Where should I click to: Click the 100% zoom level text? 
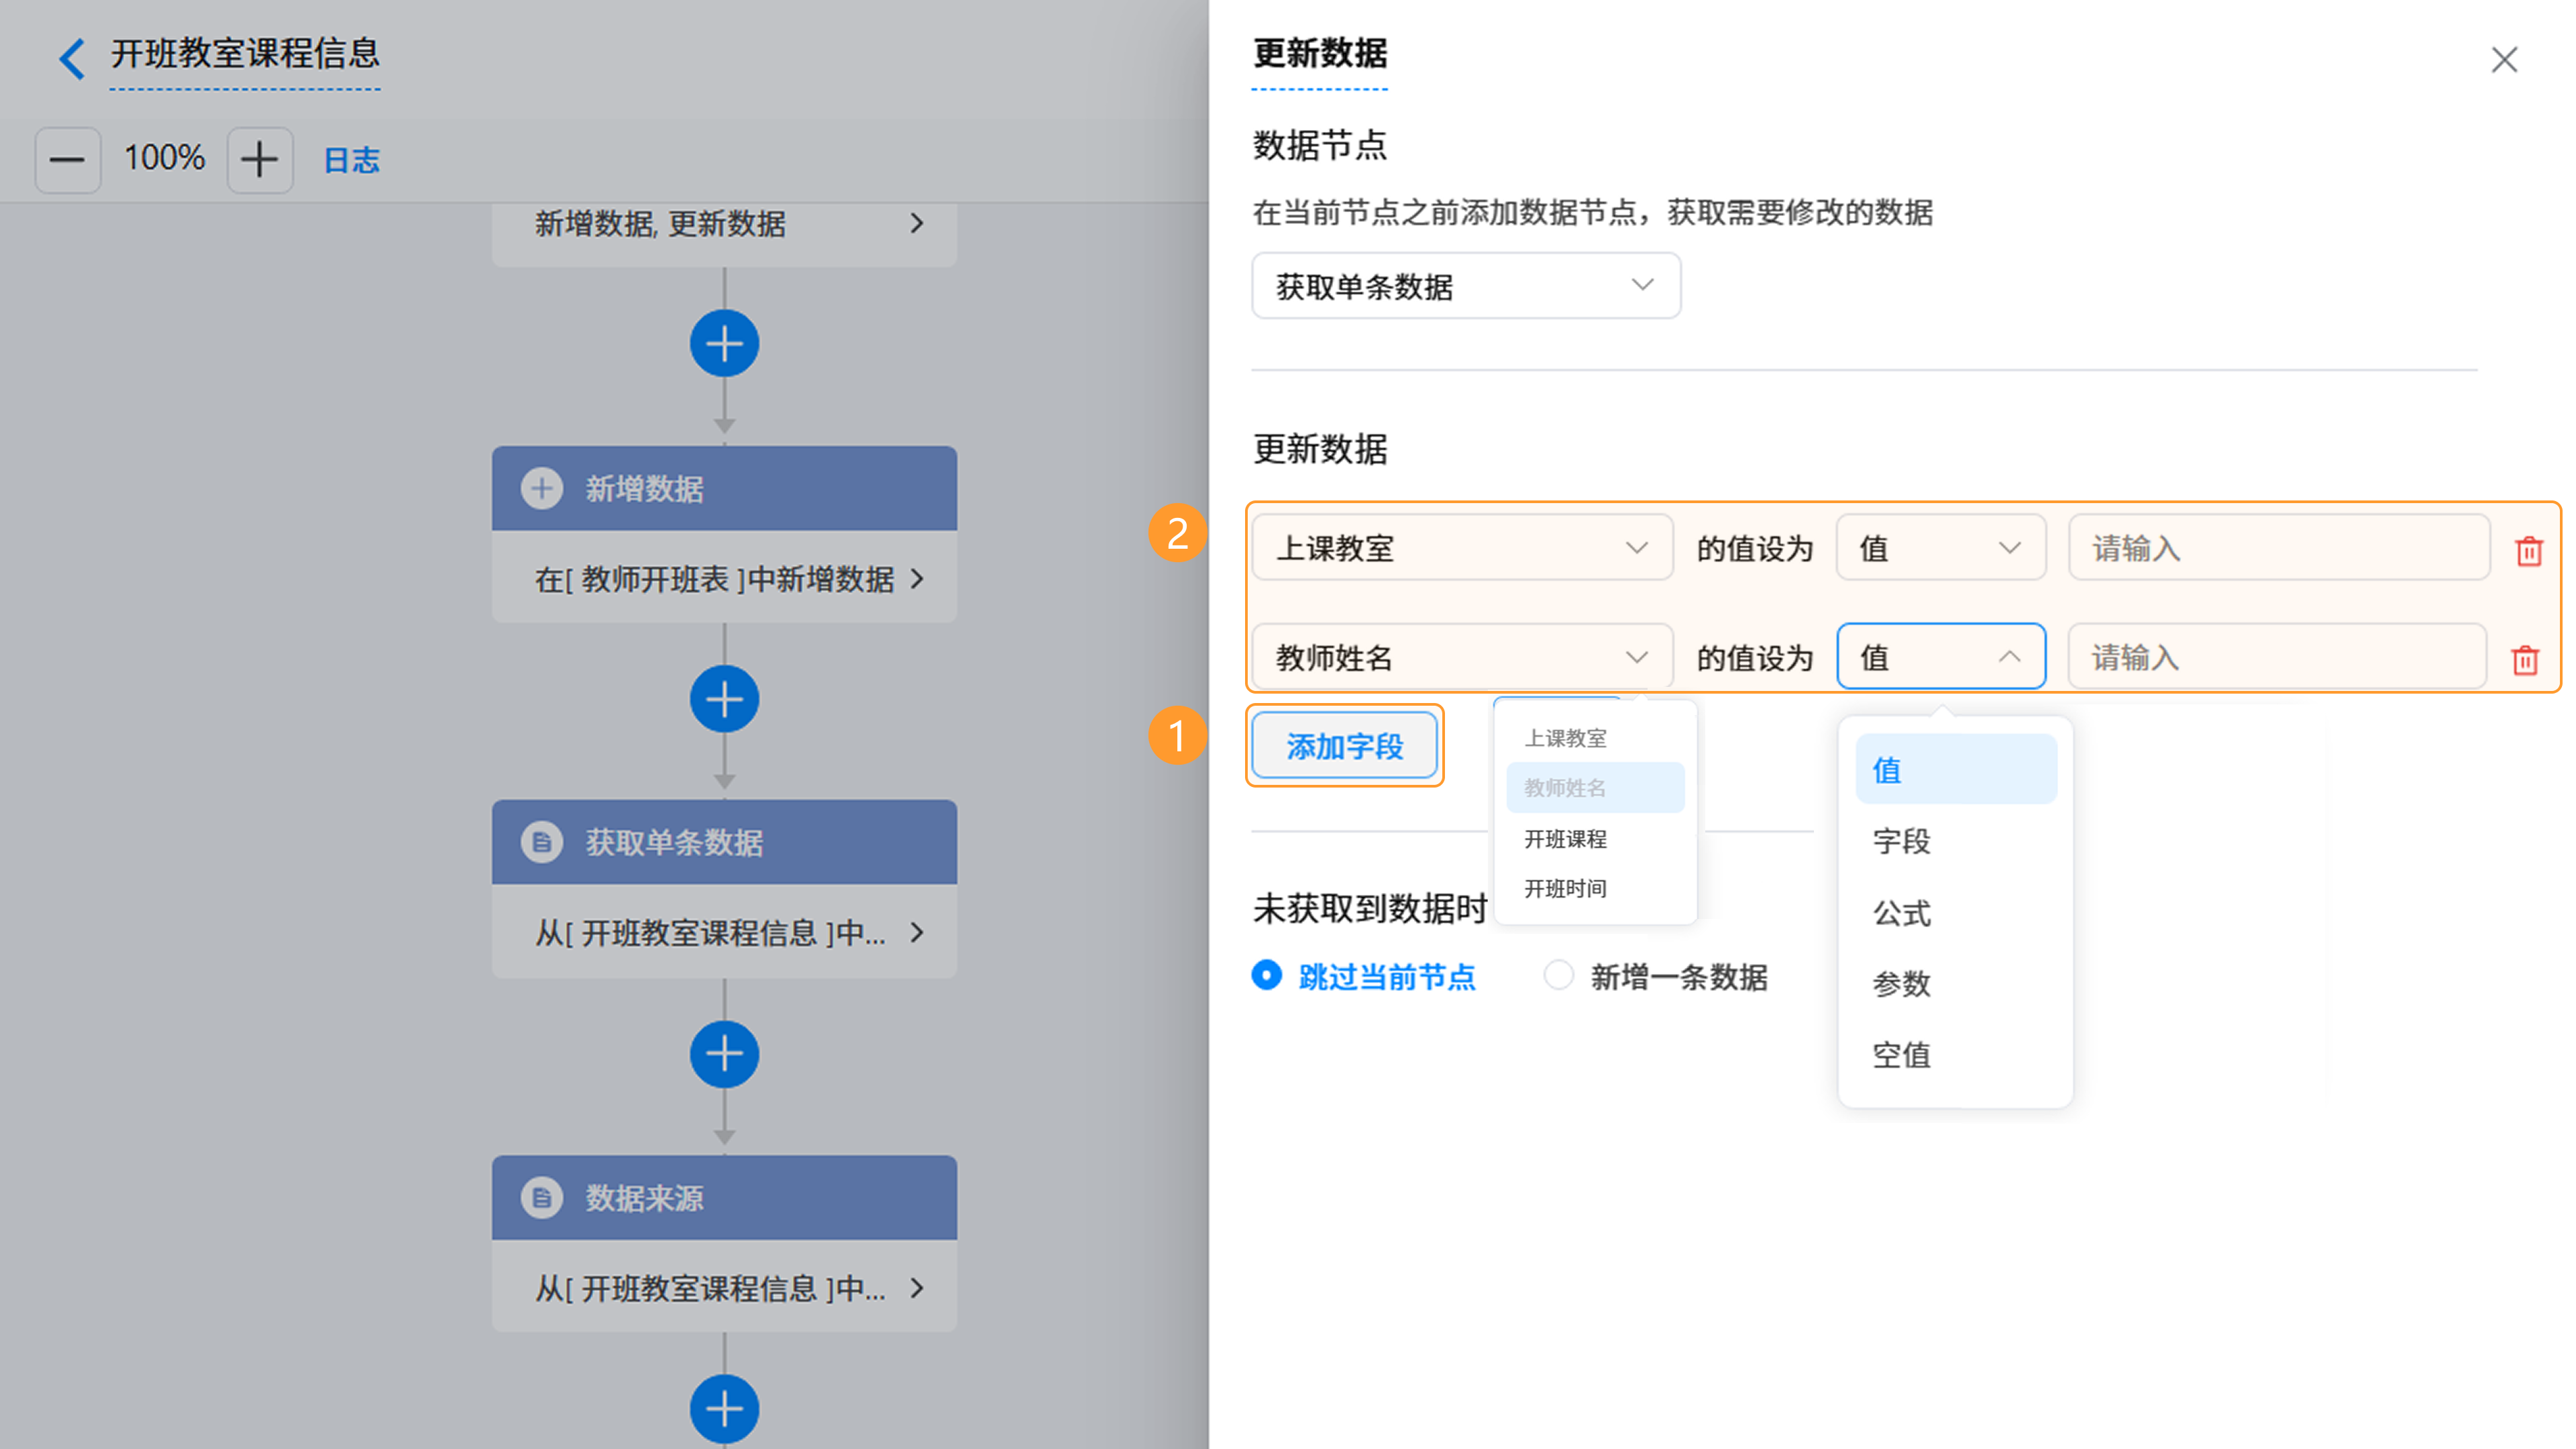pyautogui.click(x=164, y=158)
